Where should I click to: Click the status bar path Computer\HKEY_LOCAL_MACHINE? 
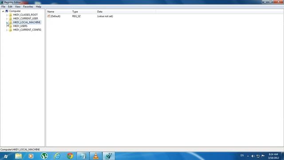tap(20, 150)
